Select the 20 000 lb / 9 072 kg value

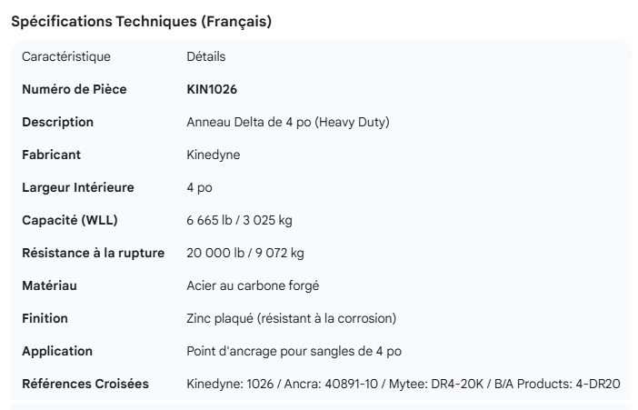coord(245,253)
